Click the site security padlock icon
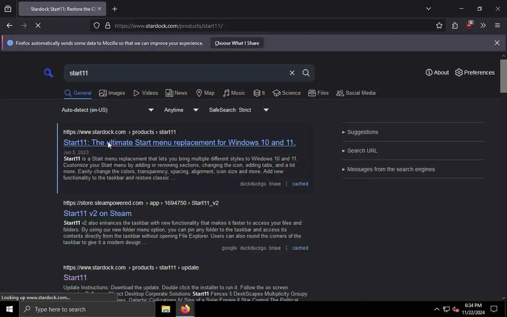Image resolution: width=507 pixels, height=317 pixels. (107, 26)
